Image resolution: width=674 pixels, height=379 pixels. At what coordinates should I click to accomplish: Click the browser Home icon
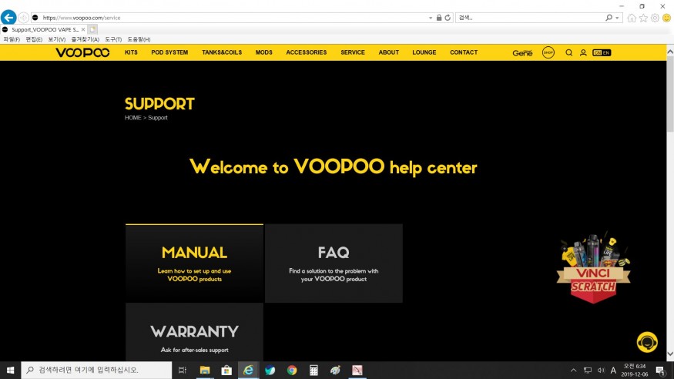pos(632,18)
